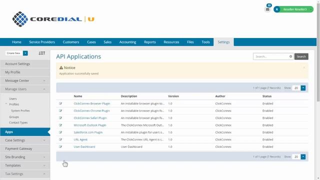The width and height of the screenshot is (320, 180).
Task: Open ClickConnex Safari Plugin link
Action: 90,118
